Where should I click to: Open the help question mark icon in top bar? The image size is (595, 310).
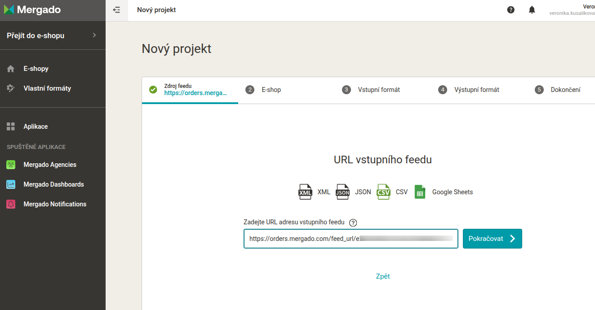511,10
